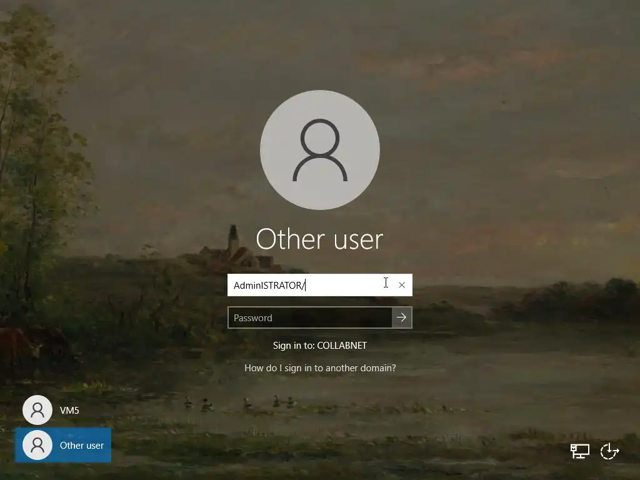This screenshot has width=640, height=480.
Task: Click the 'Other user' heading
Action: tap(319, 239)
